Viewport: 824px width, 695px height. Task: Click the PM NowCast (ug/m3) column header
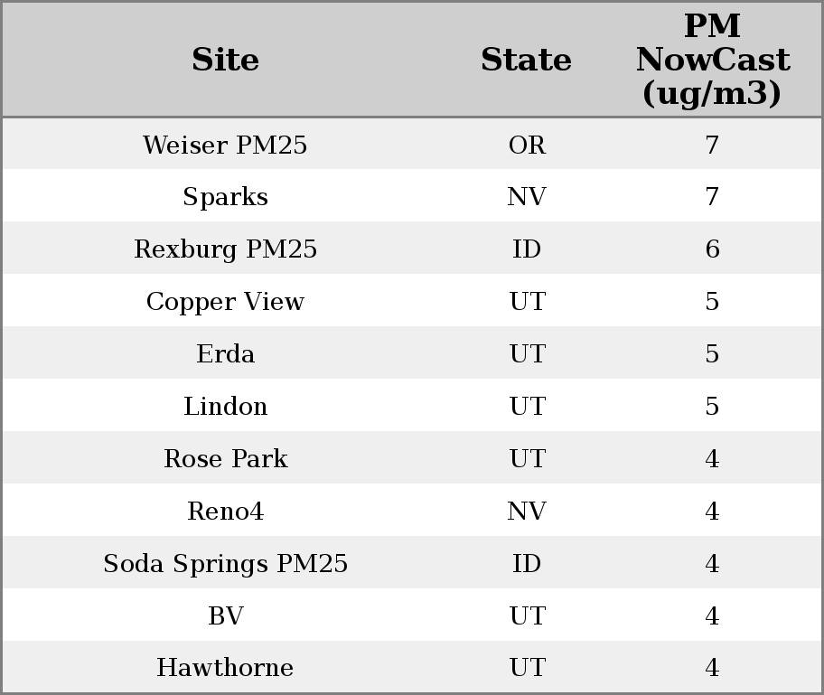tap(712, 60)
